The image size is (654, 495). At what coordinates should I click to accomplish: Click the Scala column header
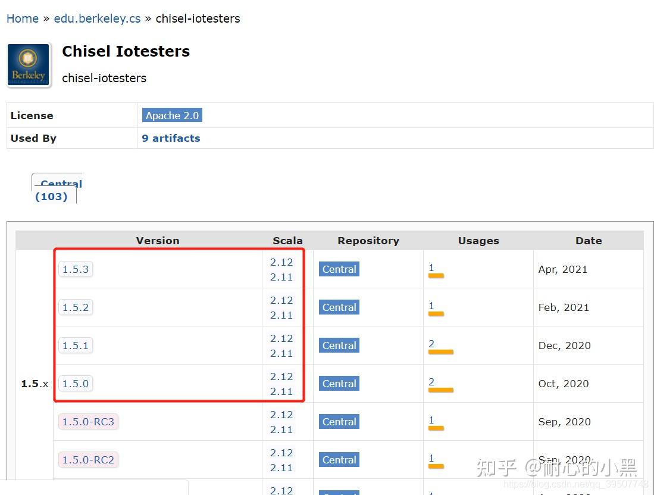coord(287,241)
